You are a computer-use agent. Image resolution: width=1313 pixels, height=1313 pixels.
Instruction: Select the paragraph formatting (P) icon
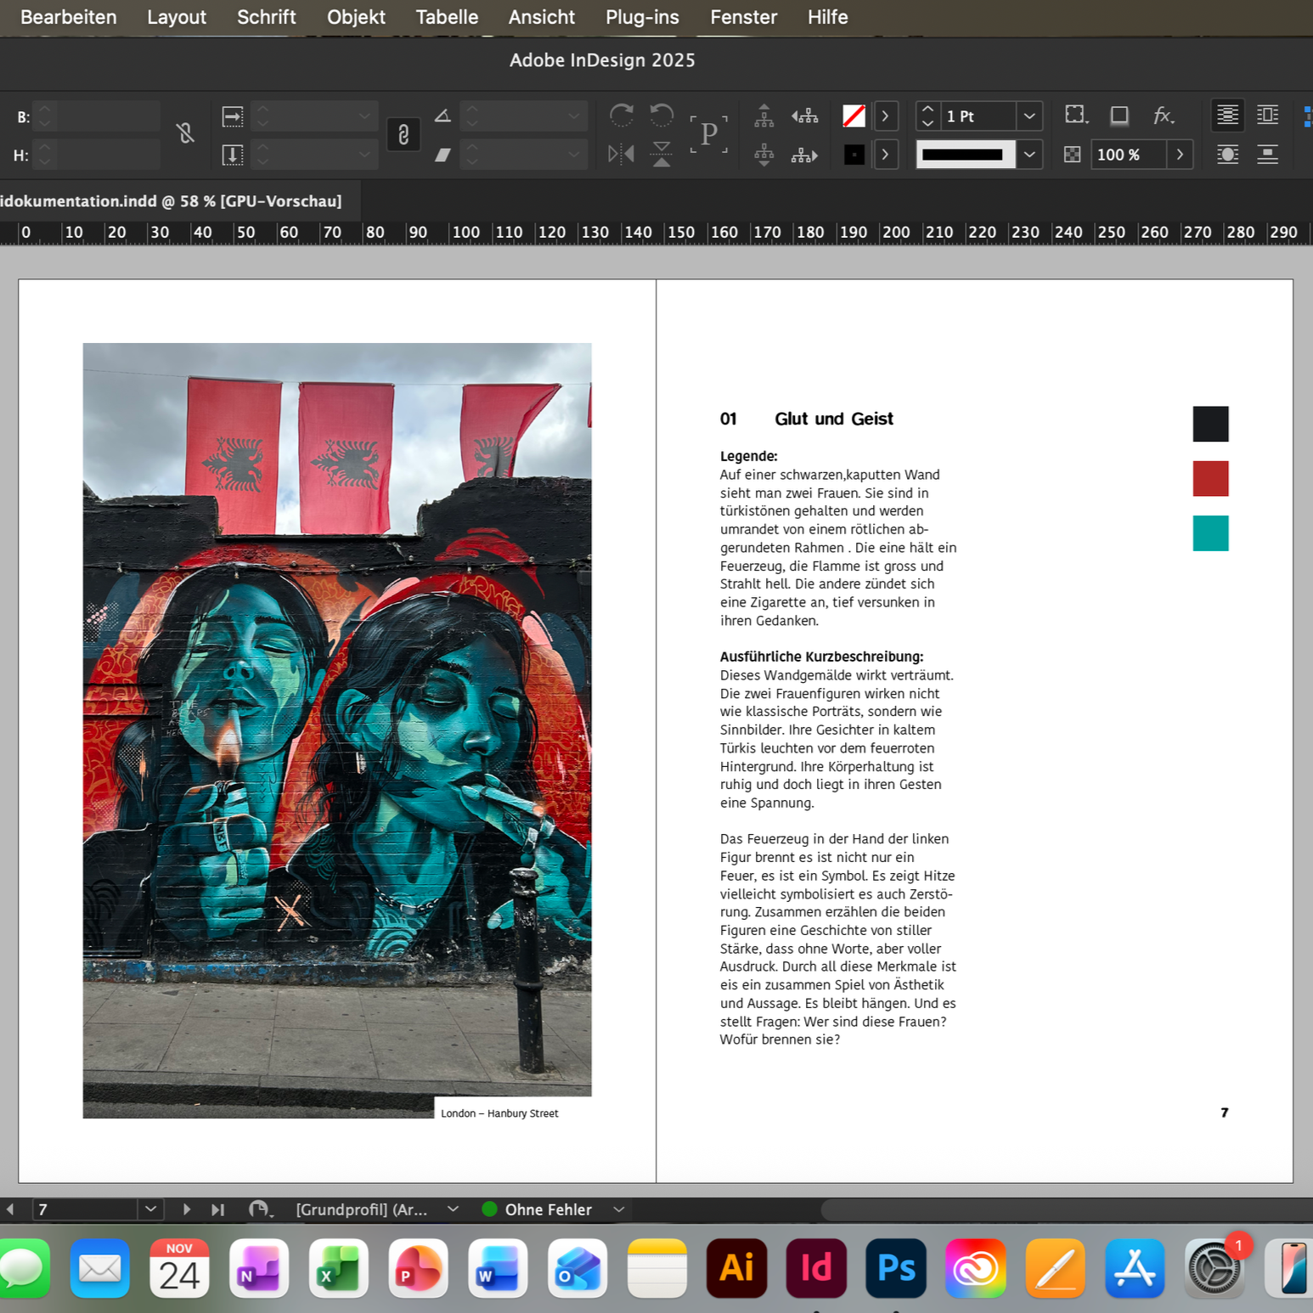708,134
